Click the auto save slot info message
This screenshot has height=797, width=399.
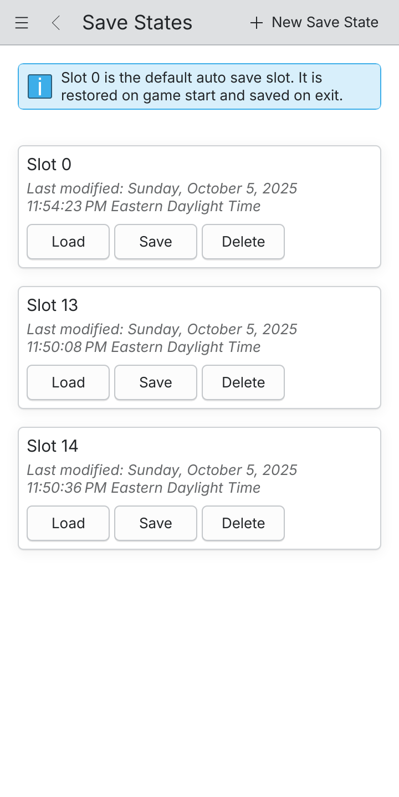tap(202, 86)
